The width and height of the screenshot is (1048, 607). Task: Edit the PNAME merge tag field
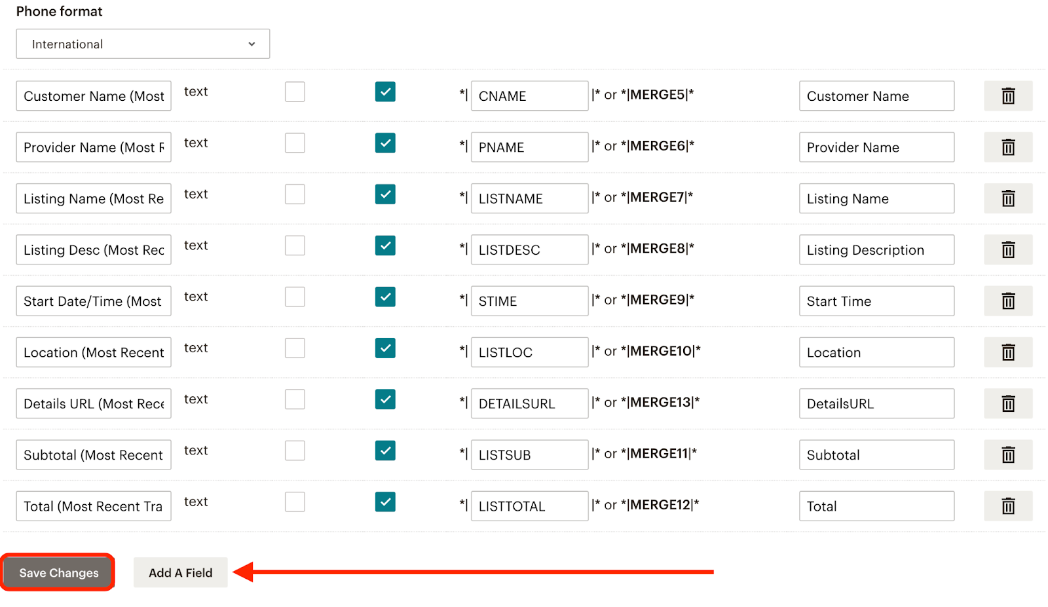(529, 147)
